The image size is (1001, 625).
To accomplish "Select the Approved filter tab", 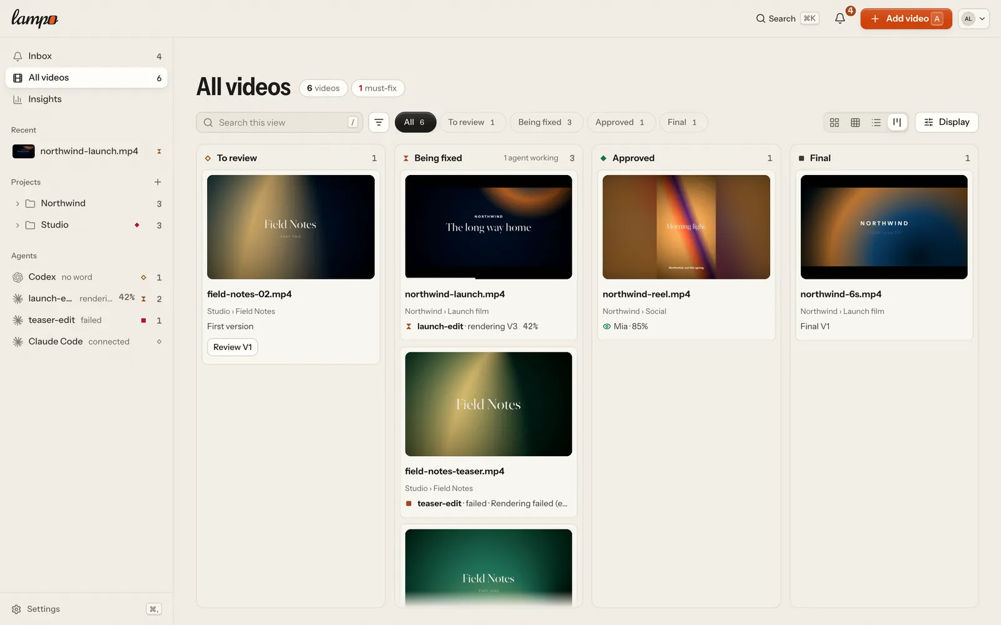I will tap(621, 122).
